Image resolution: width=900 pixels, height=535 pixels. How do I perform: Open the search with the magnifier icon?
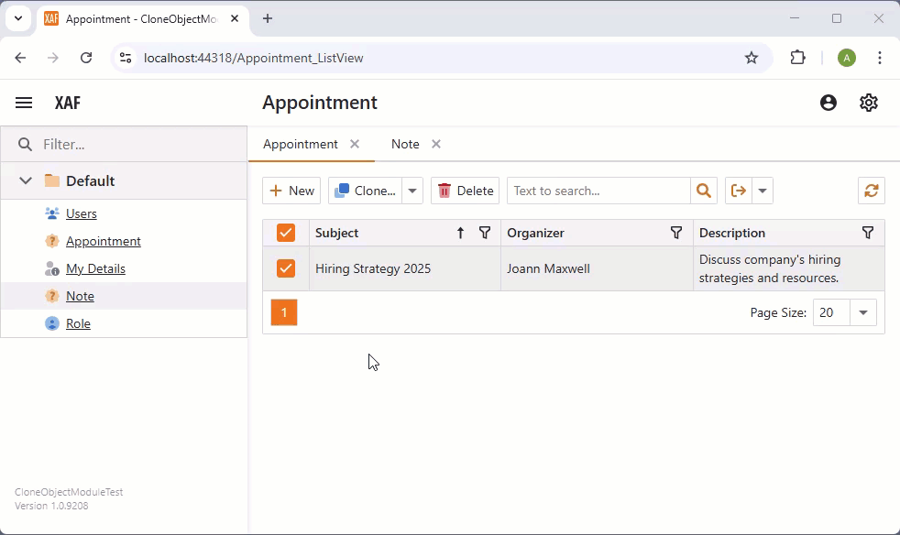pyautogui.click(x=703, y=191)
